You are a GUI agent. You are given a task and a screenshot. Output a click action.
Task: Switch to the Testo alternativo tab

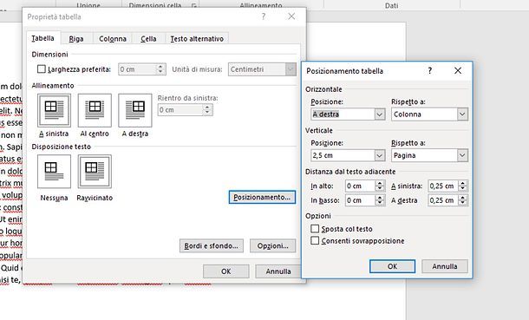coord(197,39)
